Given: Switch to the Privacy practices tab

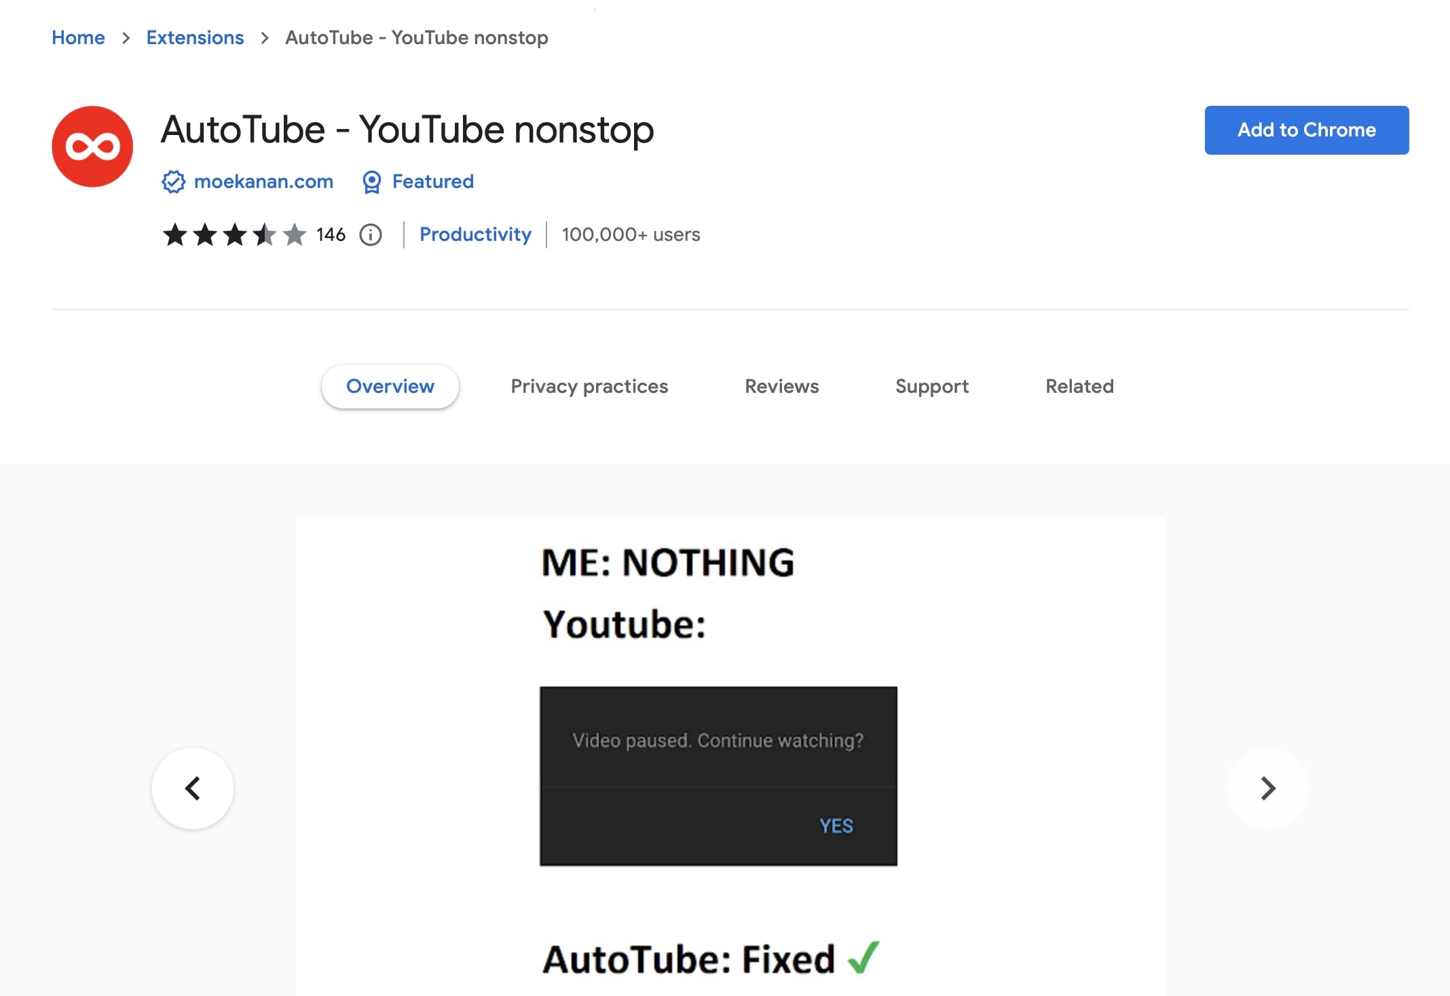Looking at the screenshot, I should click(589, 386).
